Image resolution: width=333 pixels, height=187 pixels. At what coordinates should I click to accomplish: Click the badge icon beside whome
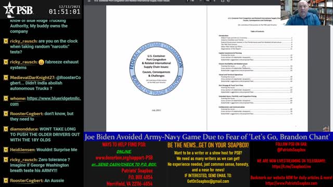6,98
